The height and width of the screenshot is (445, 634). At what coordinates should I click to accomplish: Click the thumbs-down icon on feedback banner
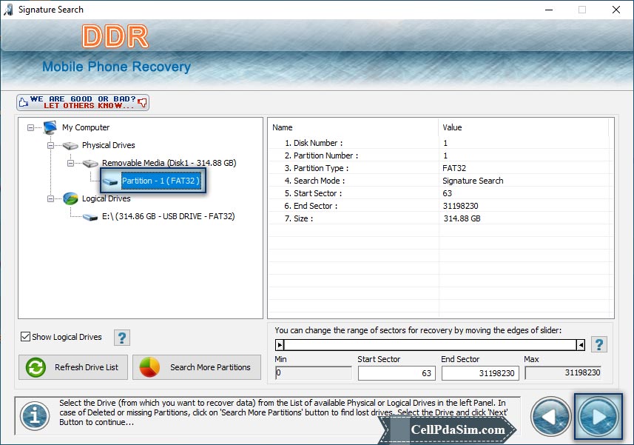[x=142, y=102]
